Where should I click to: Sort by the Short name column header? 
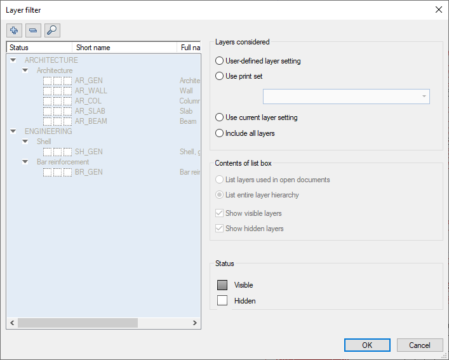coord(124,48)
